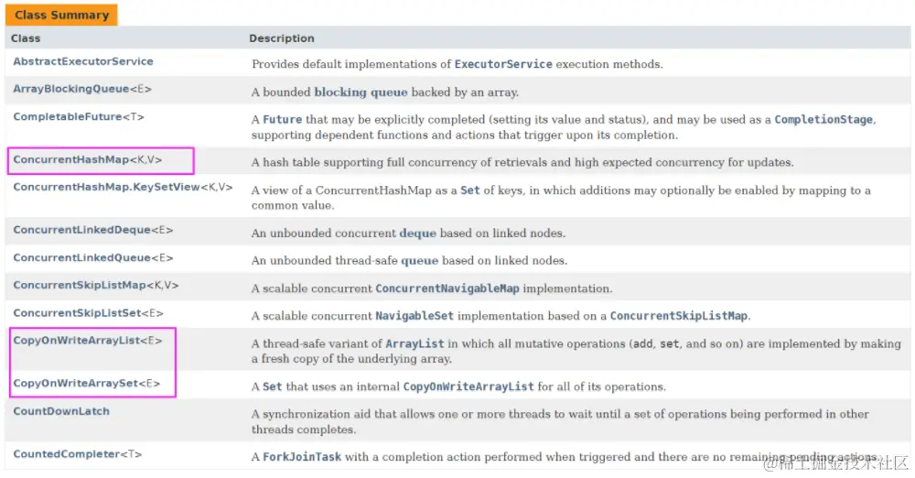Go to the CompletableFuture class page
Viewport: 915px width, 478px height.
tap(68, 116)
